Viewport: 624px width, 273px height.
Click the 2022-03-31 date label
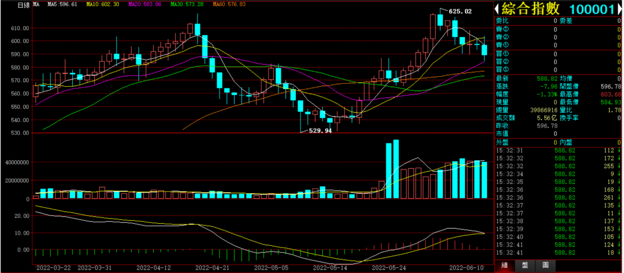pyautogui.click(x=95, y=268)
